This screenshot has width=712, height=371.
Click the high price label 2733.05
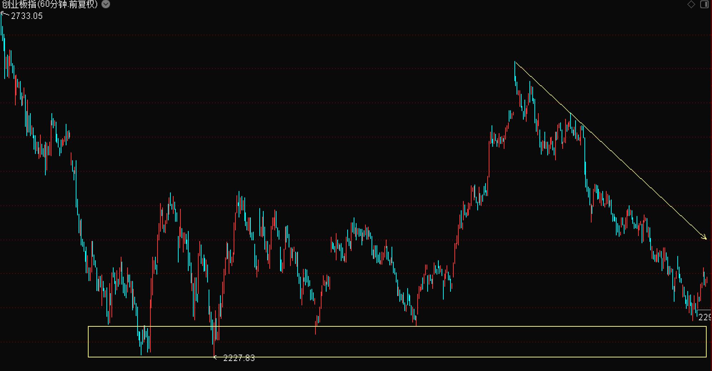(27, 16)
